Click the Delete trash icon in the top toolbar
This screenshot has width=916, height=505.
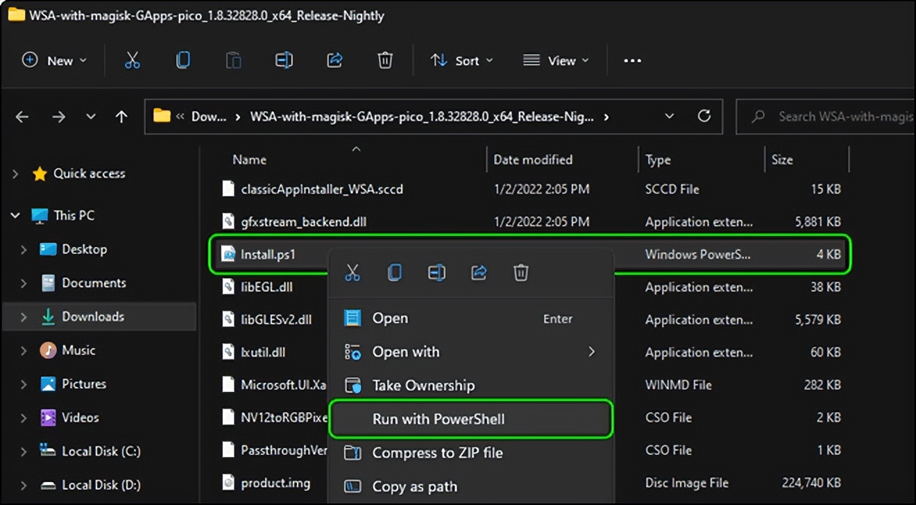click(x=385, y=60)
